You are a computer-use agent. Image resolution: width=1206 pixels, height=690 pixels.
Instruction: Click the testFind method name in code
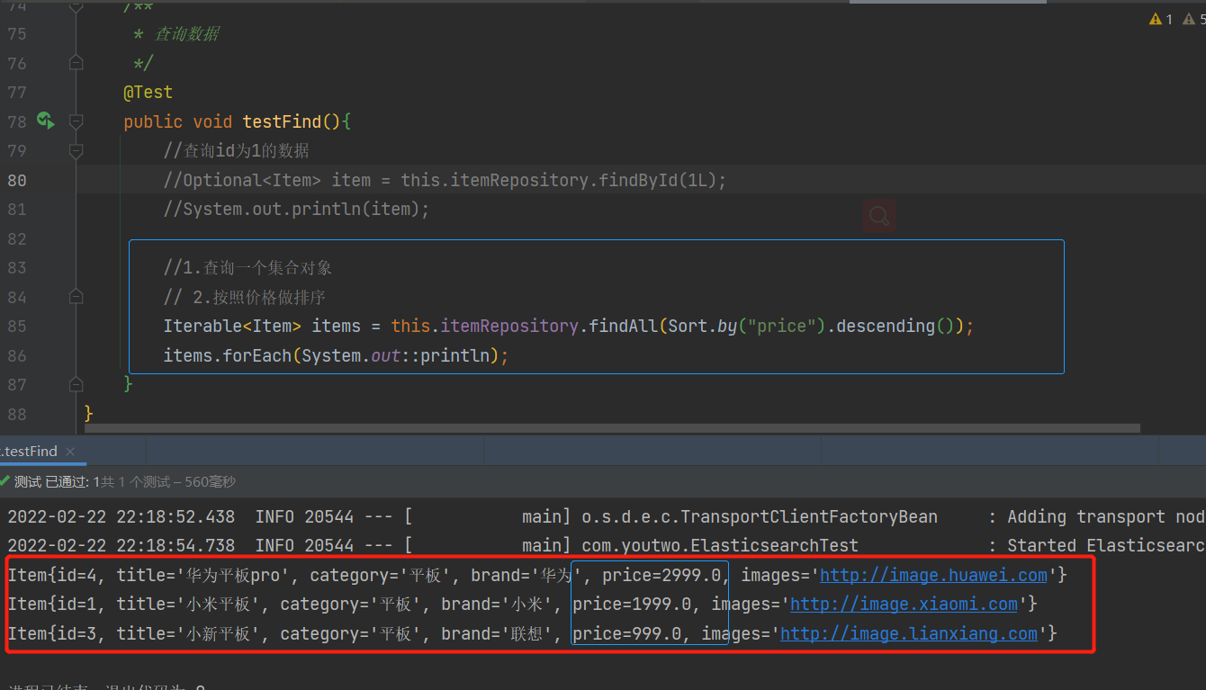click(282, 121)
